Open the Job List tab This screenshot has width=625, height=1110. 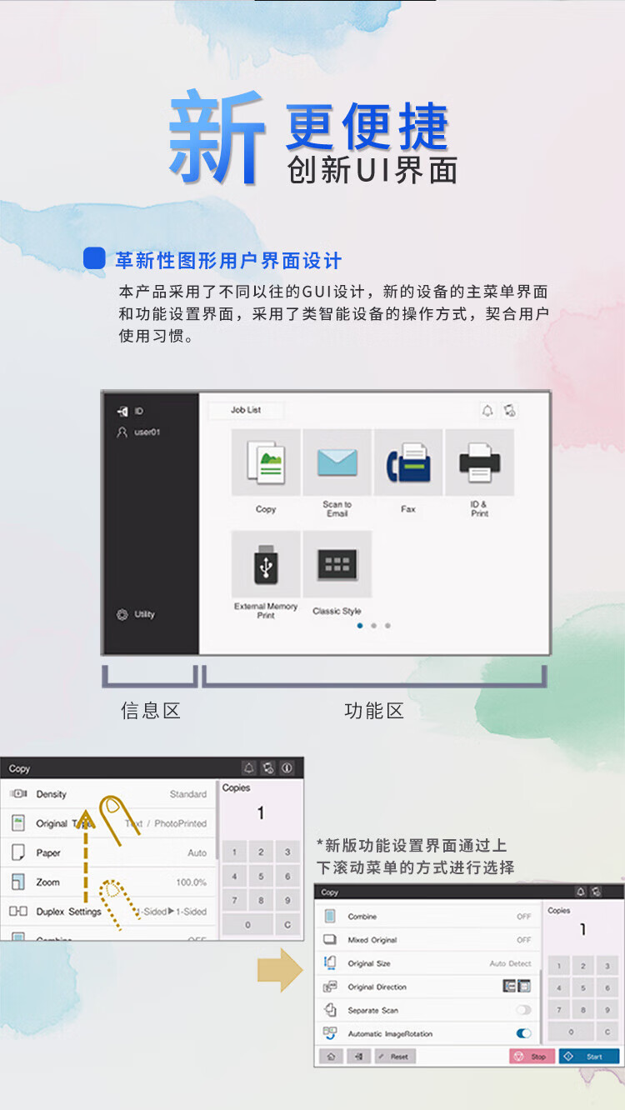(246, 410)
